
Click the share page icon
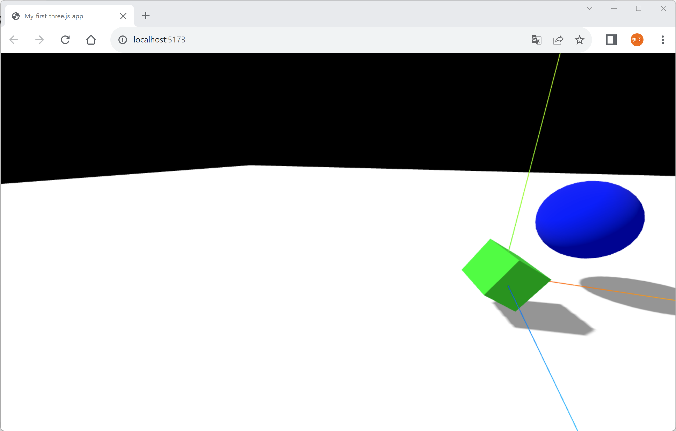[558, 39]
